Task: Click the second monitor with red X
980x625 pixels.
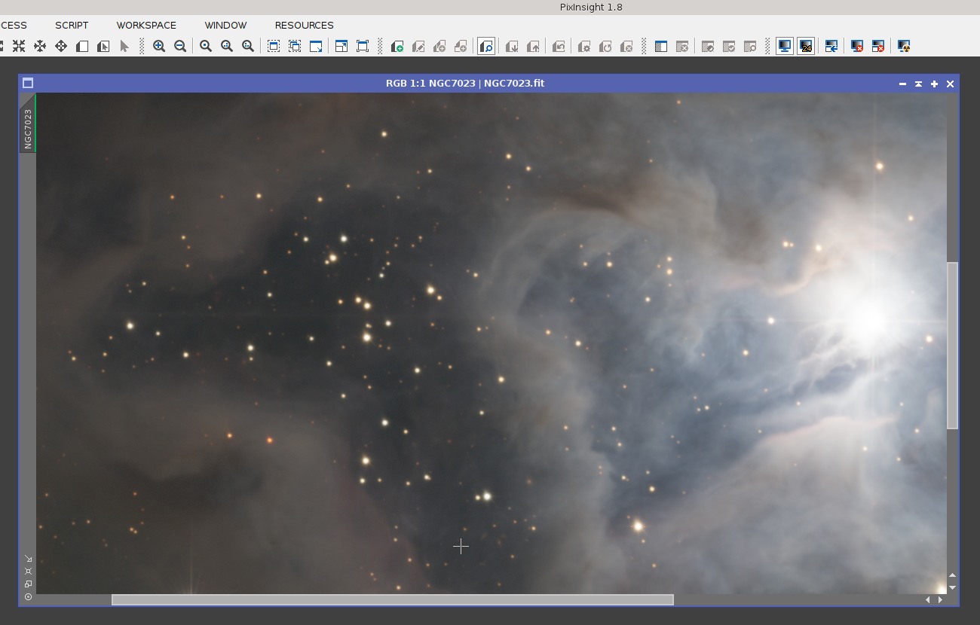Action: [878, 46]
